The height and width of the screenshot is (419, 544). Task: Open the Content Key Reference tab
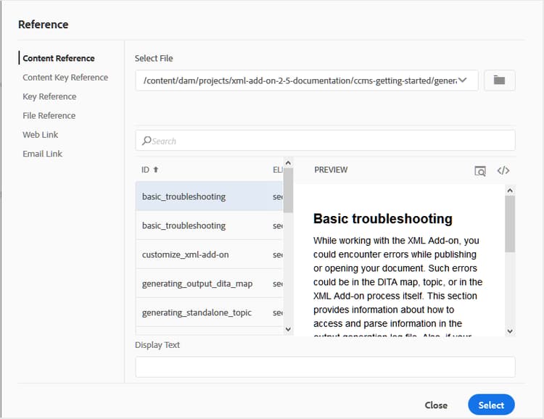click(65, 78)
